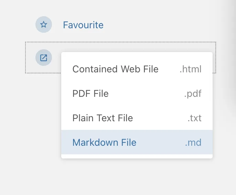The image size is (236, 195).
Task: Click the star icon beside Favourite
Action: 44,25
